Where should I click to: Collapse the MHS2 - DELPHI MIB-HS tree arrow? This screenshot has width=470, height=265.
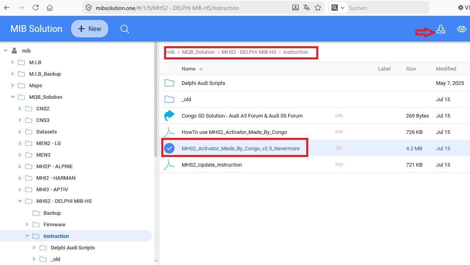point(20,201)
